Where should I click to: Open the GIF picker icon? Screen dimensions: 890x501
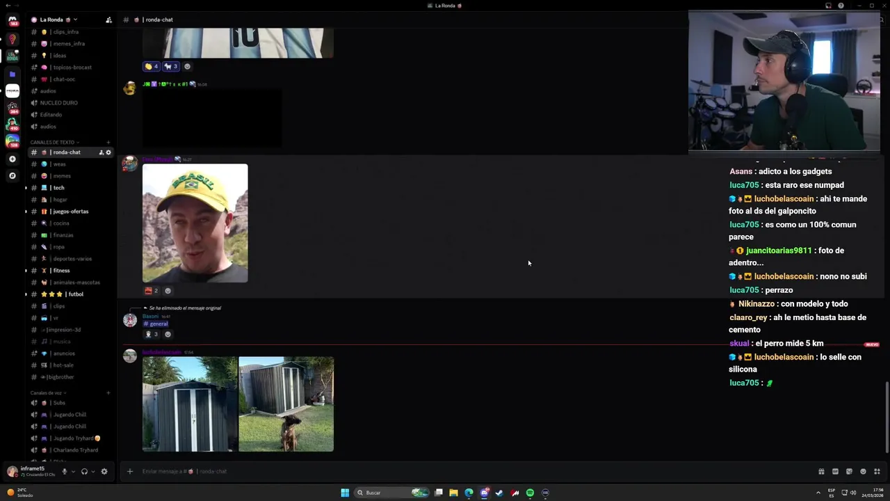835,471
